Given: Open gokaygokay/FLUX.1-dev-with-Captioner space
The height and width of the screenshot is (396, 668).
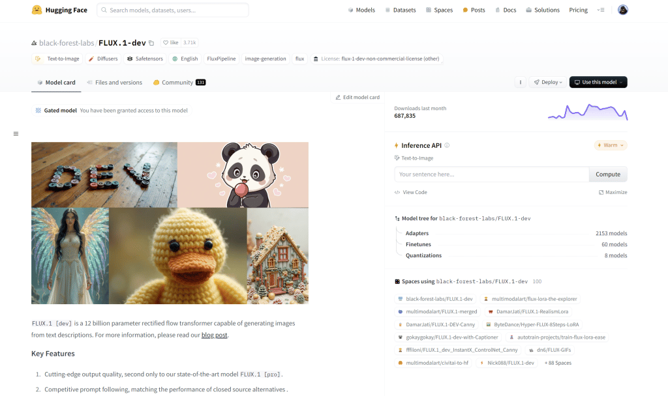Looking at the screenshot, I should coord(448,337).
